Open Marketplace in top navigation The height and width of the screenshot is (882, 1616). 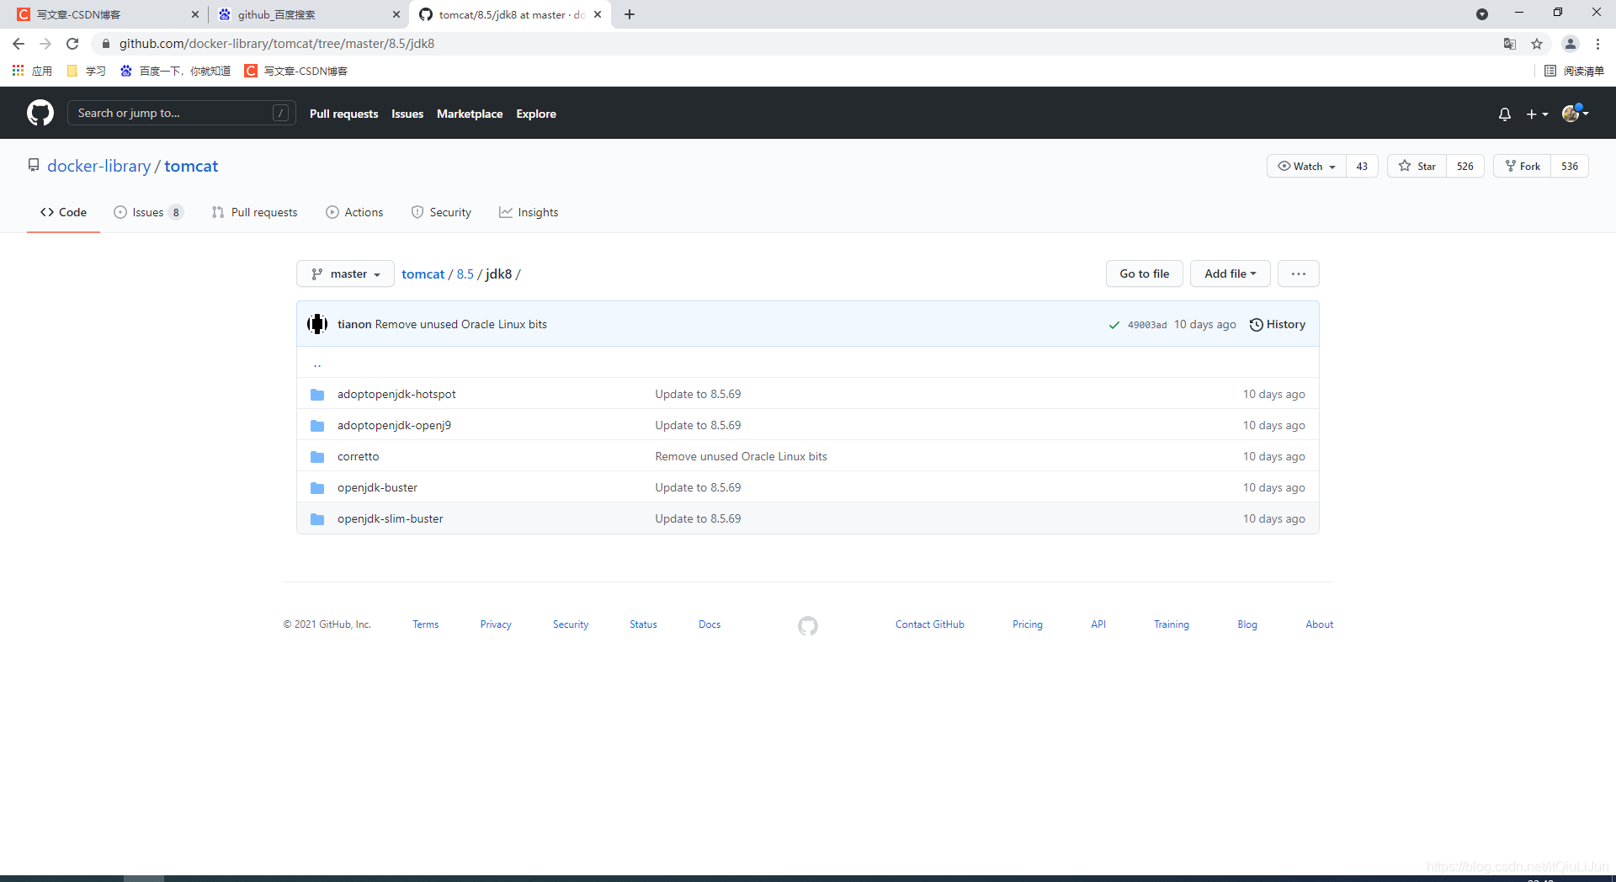pos(470,114)
